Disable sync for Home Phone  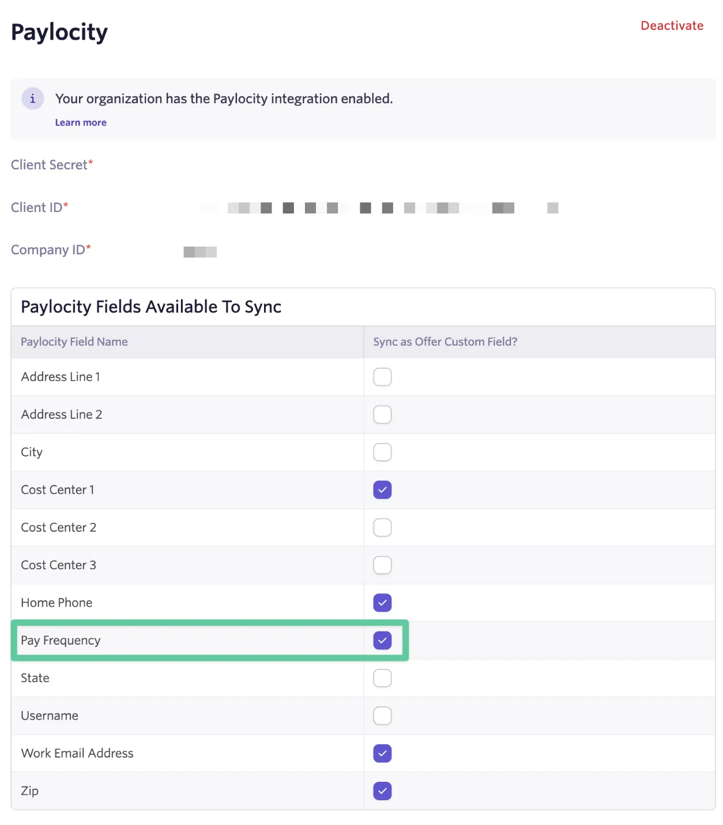(x=382, y=603)
